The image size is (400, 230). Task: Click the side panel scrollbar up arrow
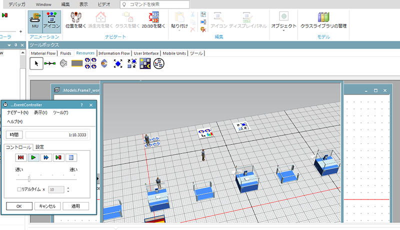[23, 53]
